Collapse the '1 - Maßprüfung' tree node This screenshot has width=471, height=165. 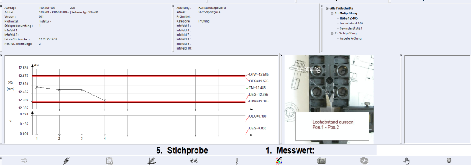[332, 13]
